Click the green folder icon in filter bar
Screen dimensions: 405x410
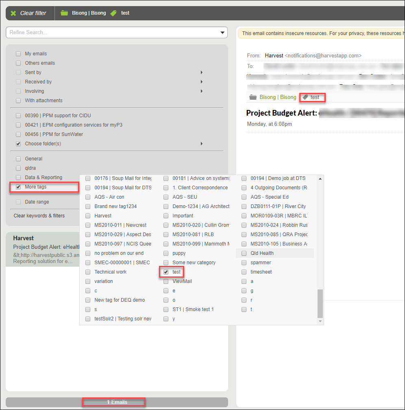click(64, 13)
